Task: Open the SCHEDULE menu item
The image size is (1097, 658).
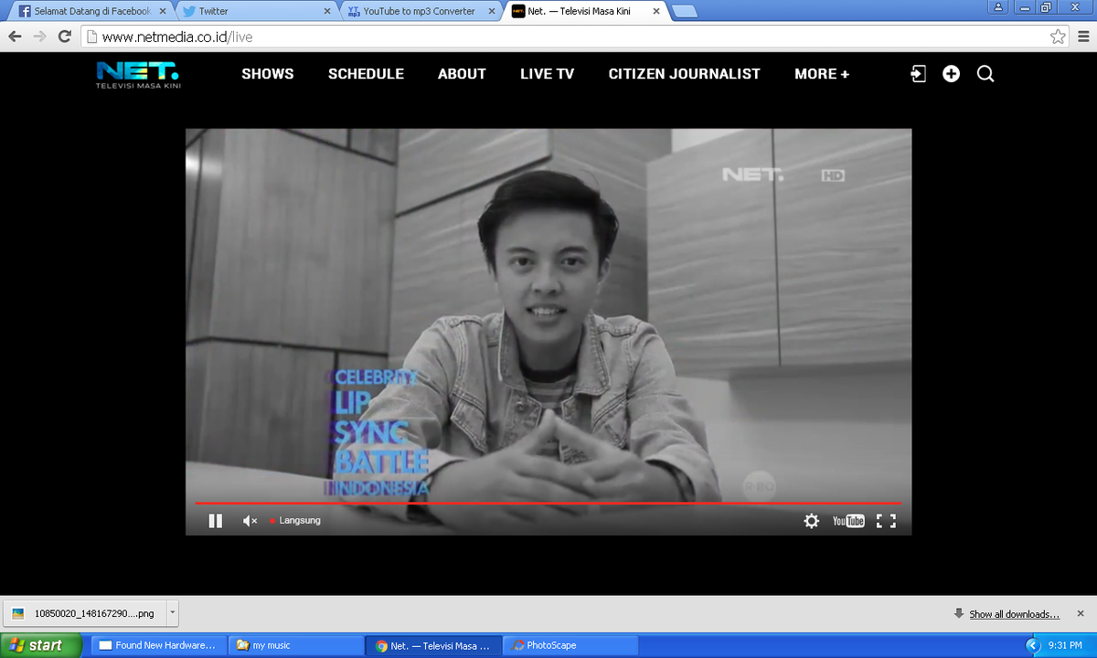Action: pos(366,73)
